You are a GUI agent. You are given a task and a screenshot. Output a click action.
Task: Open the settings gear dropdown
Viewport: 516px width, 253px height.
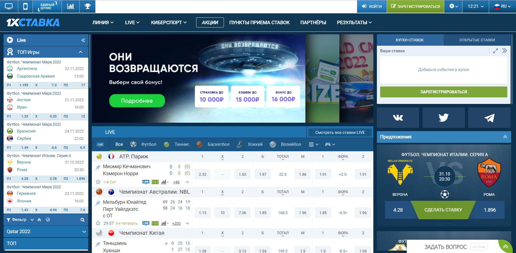click(x=454, y=6)
